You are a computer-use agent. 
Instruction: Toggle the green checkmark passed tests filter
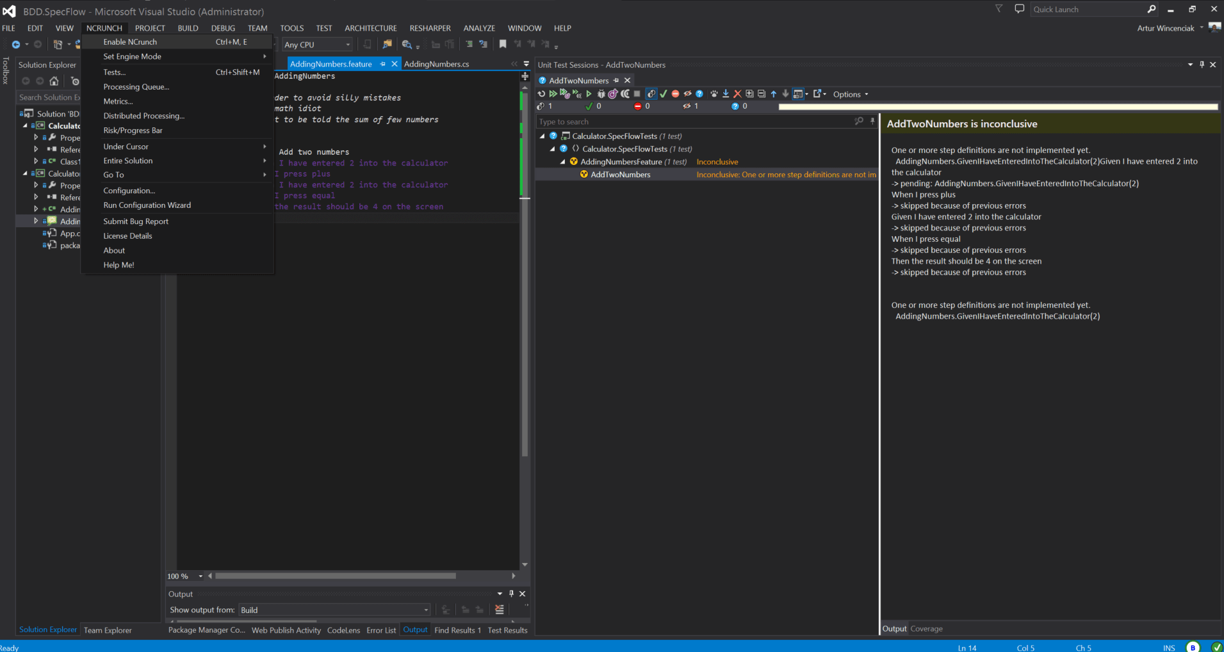(664, 94)
